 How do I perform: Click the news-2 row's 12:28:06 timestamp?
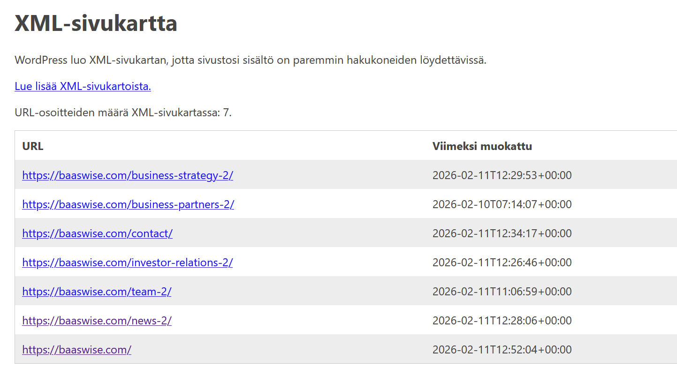[502, 321]
